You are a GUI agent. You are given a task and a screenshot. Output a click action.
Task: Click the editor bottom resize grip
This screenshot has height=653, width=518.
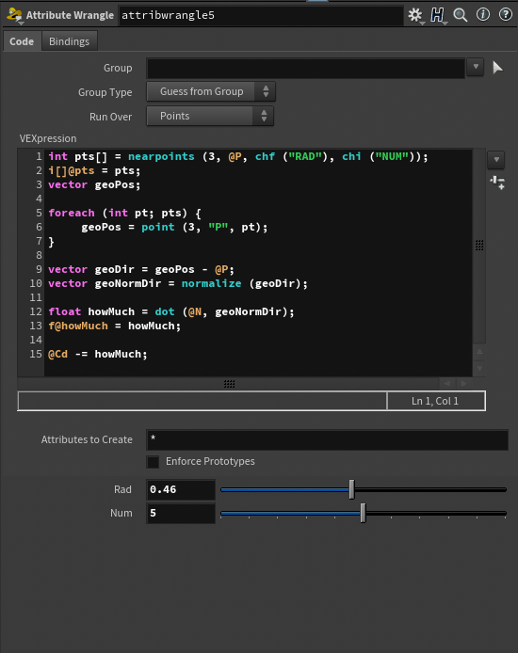[229, 384]
